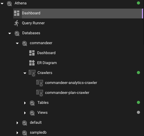This screenshot has height=136, width=144.
Task: Click the commandeer database Dashboard grid icon
Action: 32,53
